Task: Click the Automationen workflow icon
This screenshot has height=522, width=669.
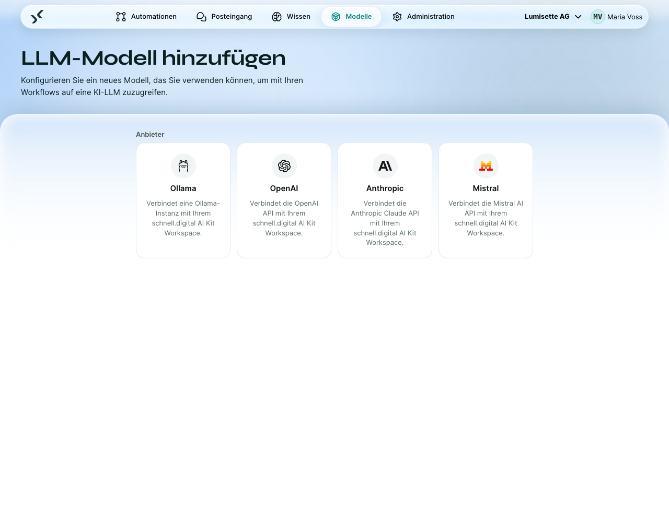Action: [121, 17]
